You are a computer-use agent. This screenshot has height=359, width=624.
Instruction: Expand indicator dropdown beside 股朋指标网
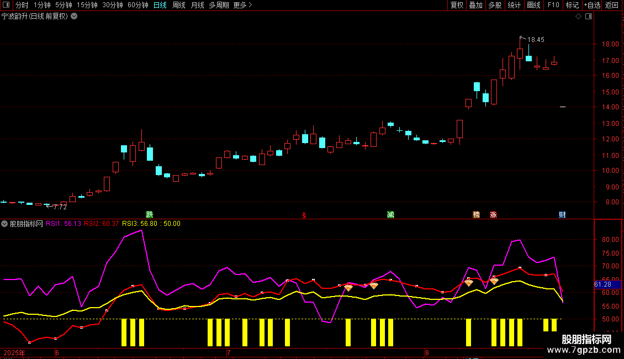coord(4,224)
